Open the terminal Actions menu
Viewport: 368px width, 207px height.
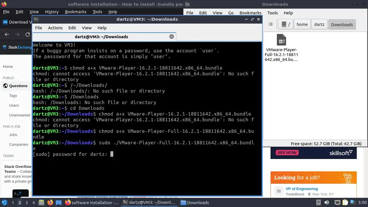(x=55, y=28)
